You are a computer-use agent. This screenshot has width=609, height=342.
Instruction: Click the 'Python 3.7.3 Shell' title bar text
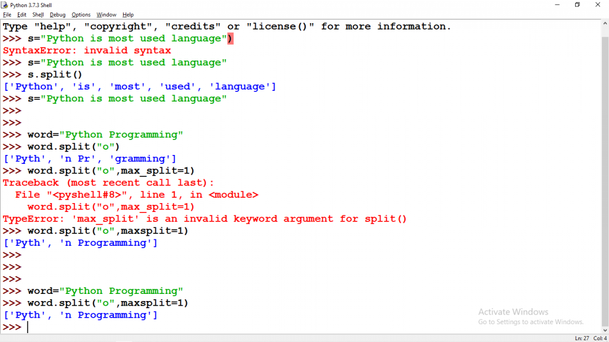pos(30,5)
